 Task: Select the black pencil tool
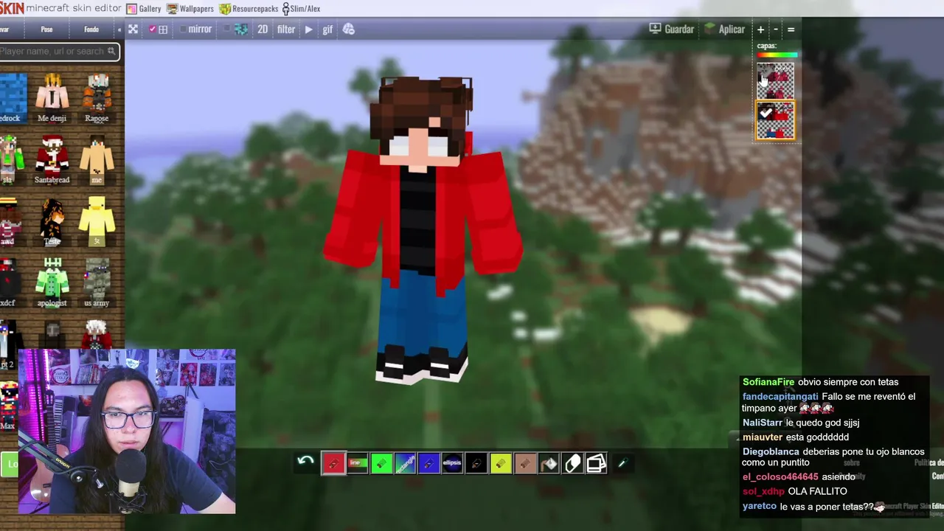coord(476,463)
